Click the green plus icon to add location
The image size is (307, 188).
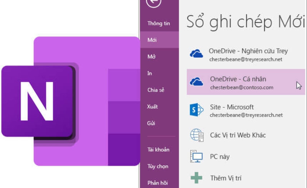[x=196, y=178]
